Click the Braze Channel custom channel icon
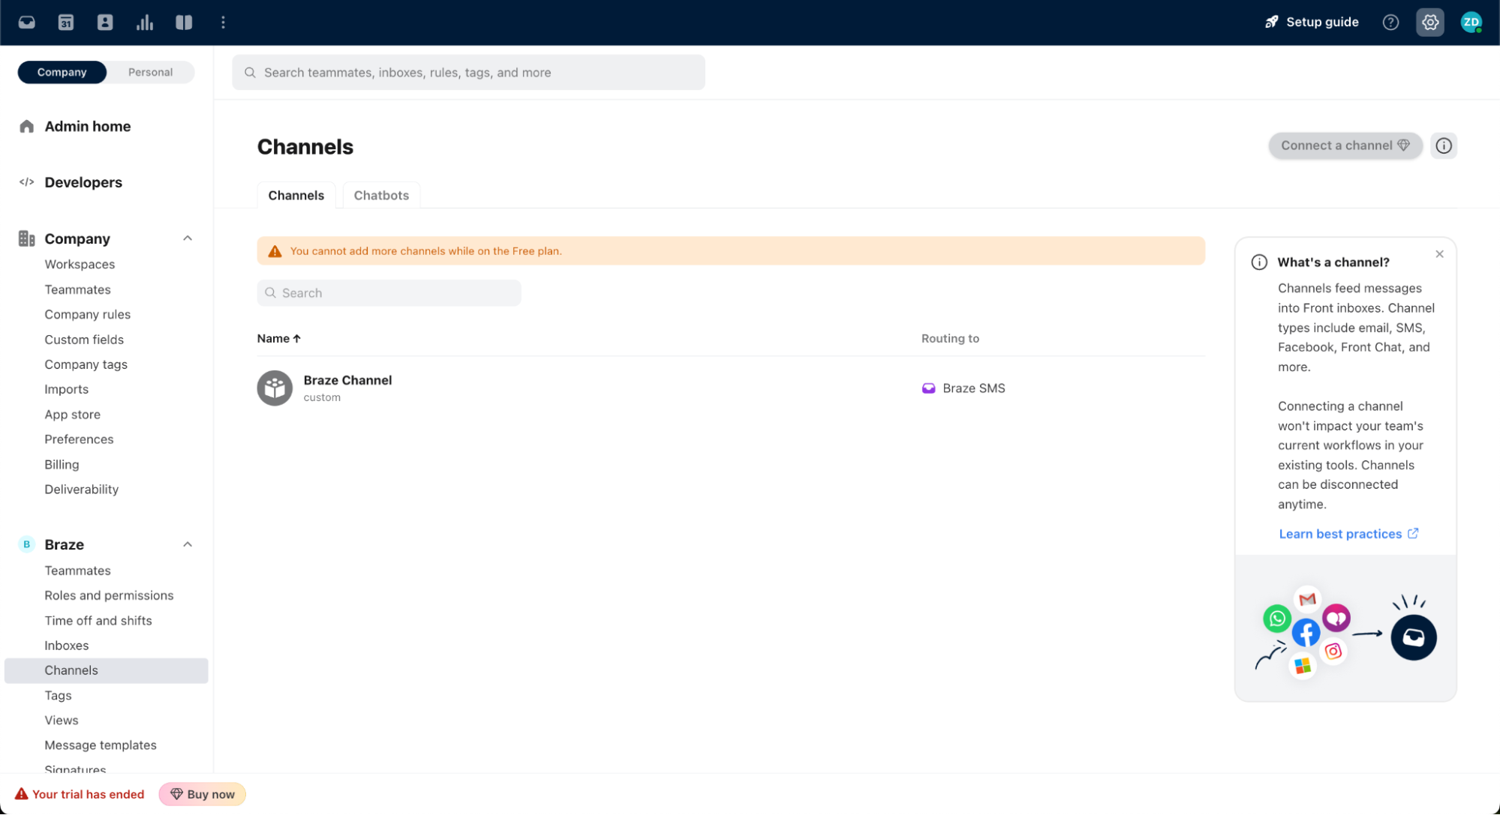This screenshot has width=1500, height=815. coord(275,386)
